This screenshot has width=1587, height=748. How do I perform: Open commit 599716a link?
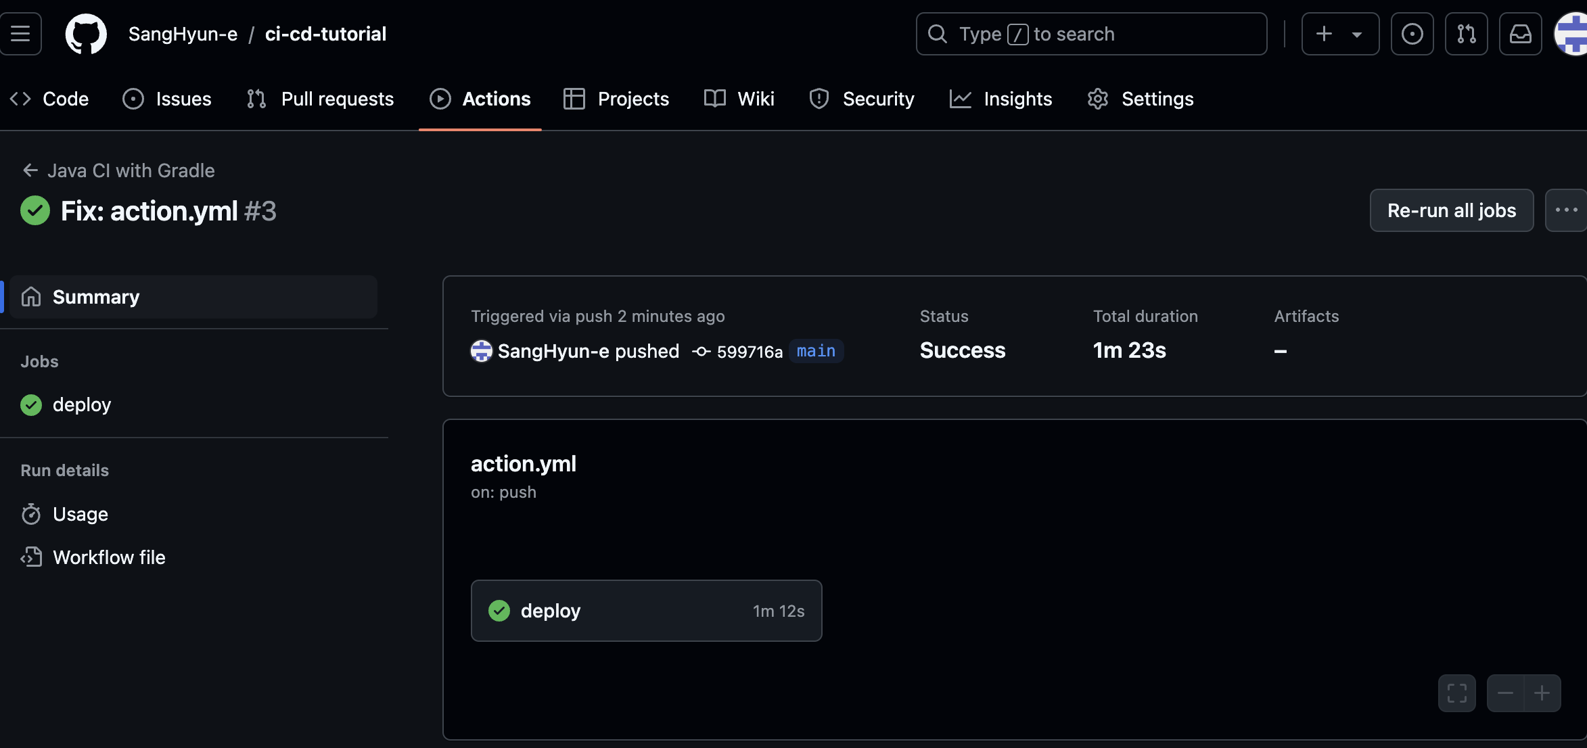click(x=749, y=352)
